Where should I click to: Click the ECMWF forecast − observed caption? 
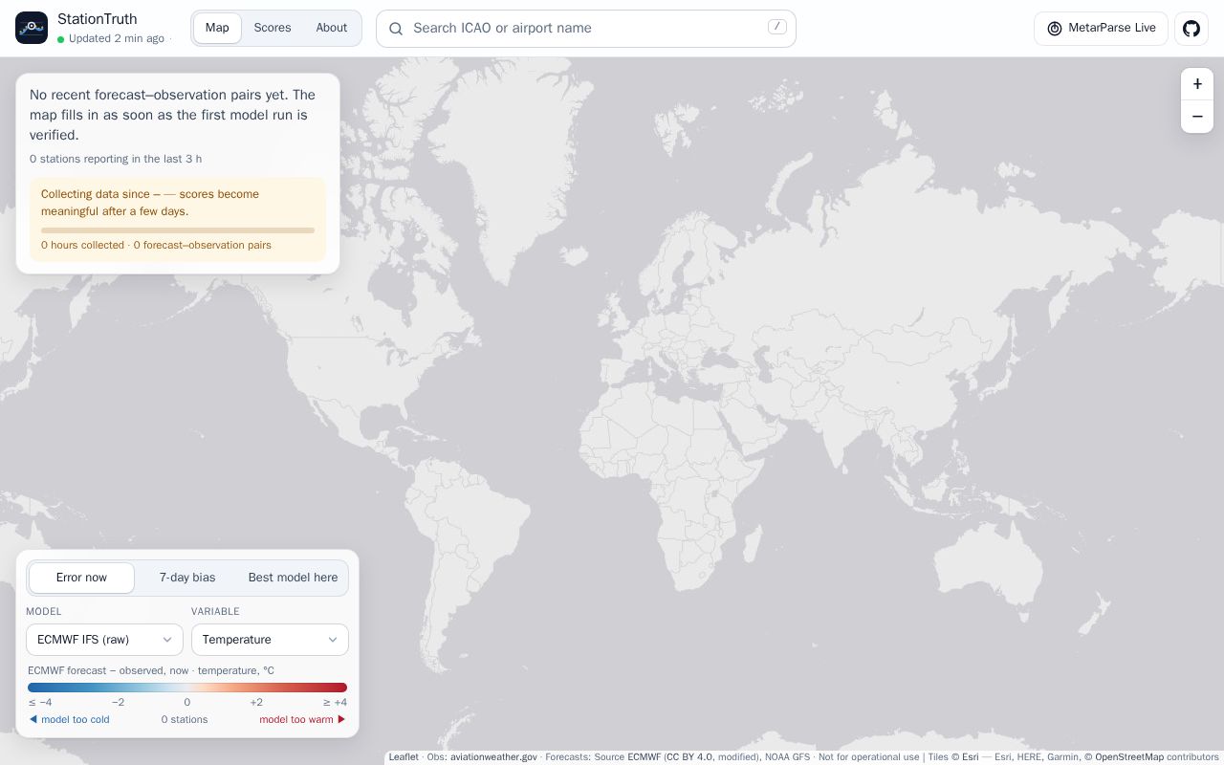[151, 670]
